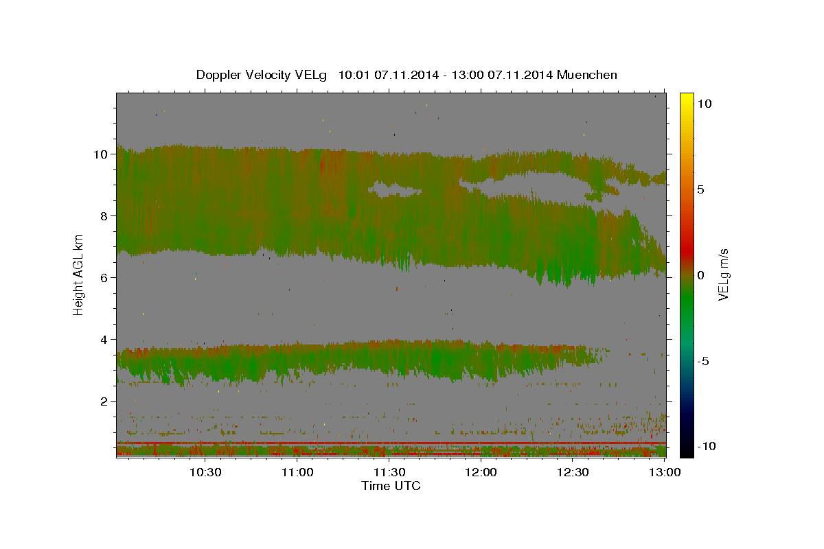This screenshot has height=549, width=824.
Task: Click the height axis value 6
Action: (104, 277)
